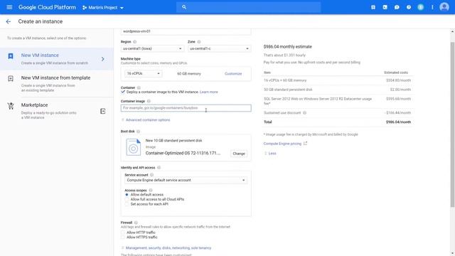Click the $986.04 monthly estimate text
The image size is (455, 256).
pos(287,47)
